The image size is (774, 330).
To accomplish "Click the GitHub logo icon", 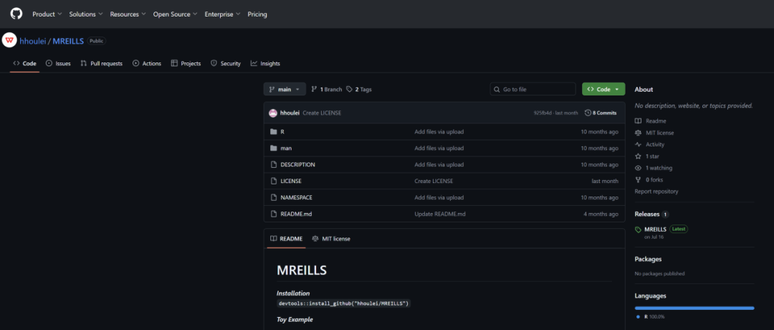I will point(16,14).
